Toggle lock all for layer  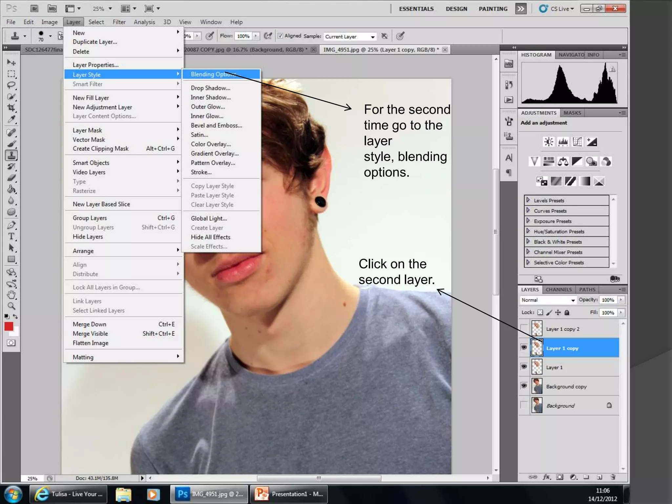(x=567, y=312)
